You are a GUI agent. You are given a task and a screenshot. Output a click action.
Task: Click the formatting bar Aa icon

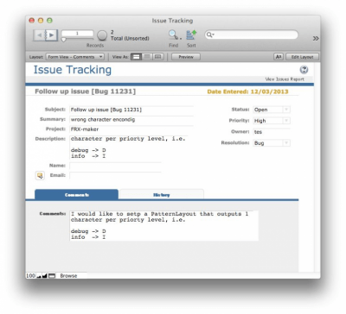coord(279,57)
